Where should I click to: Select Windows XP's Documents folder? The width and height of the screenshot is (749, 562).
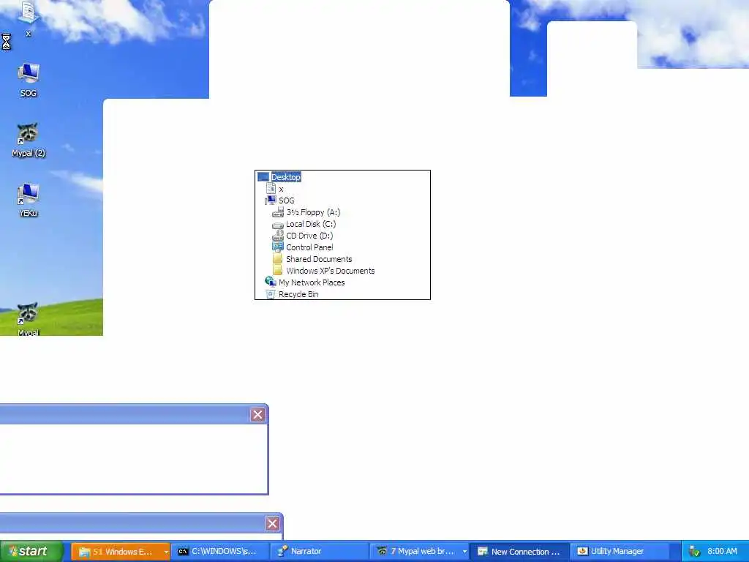(331, 271)
